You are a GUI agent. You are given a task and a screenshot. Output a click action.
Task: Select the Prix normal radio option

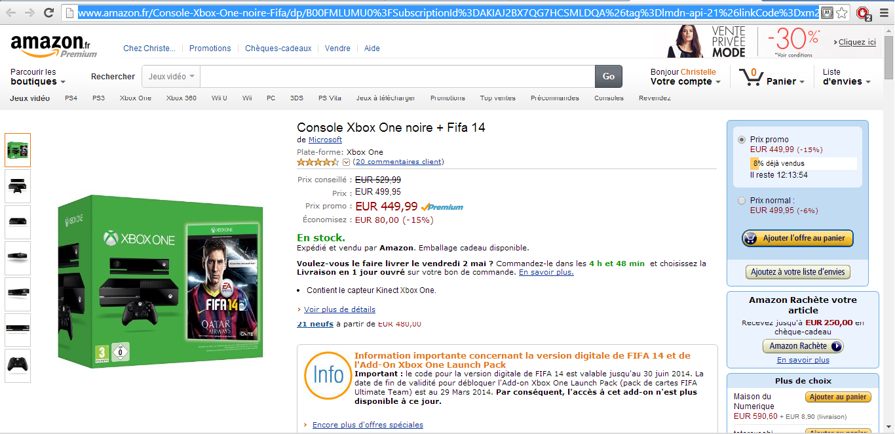(x=742, y=201)
